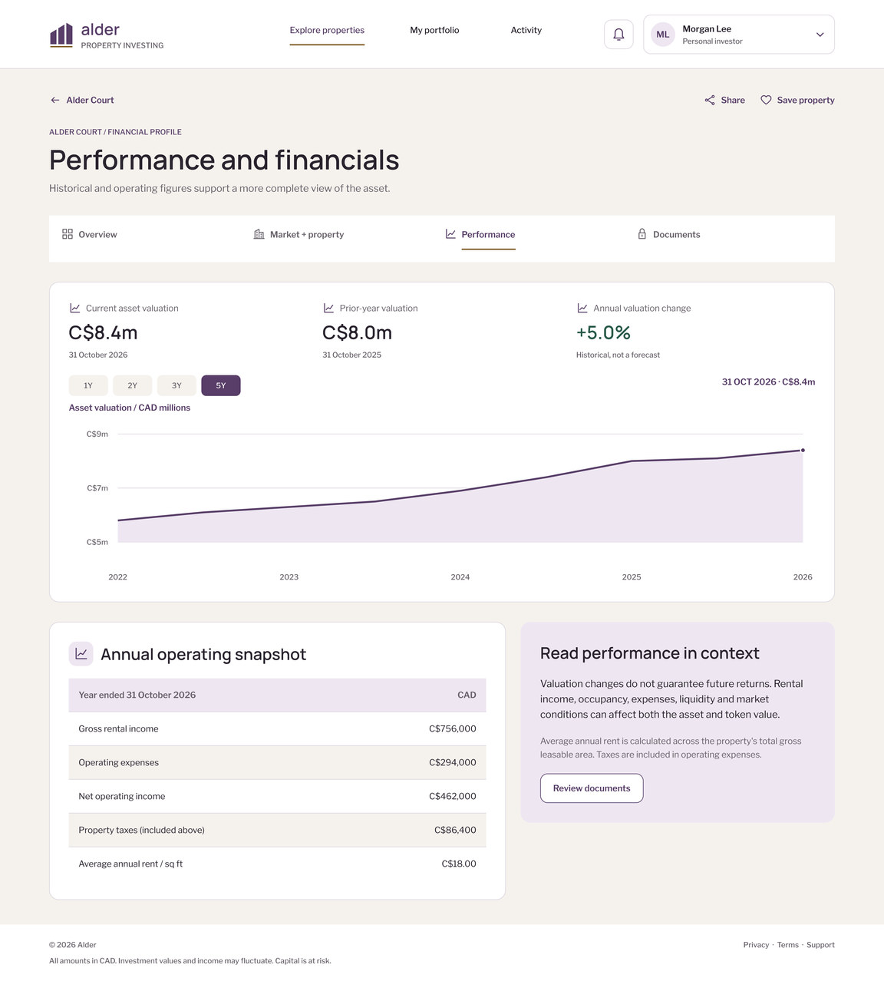Viewport: 884px width, 981px height.
Task: Select the 2Y chart range
Action: click(133, 385)
